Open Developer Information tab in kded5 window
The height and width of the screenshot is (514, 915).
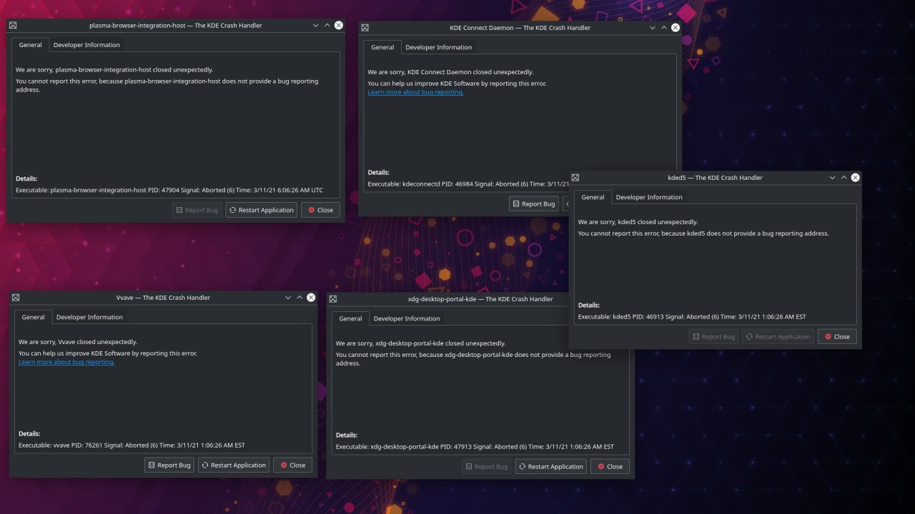point(649,197)
